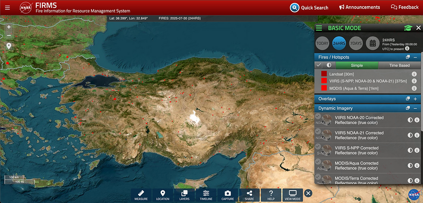Show info for VIIRS S-NPP imagery

[x=417, y=150]
